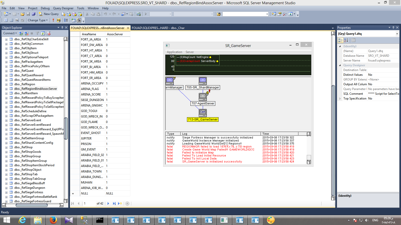Collapse the Query Designer category in Properties

340,65
